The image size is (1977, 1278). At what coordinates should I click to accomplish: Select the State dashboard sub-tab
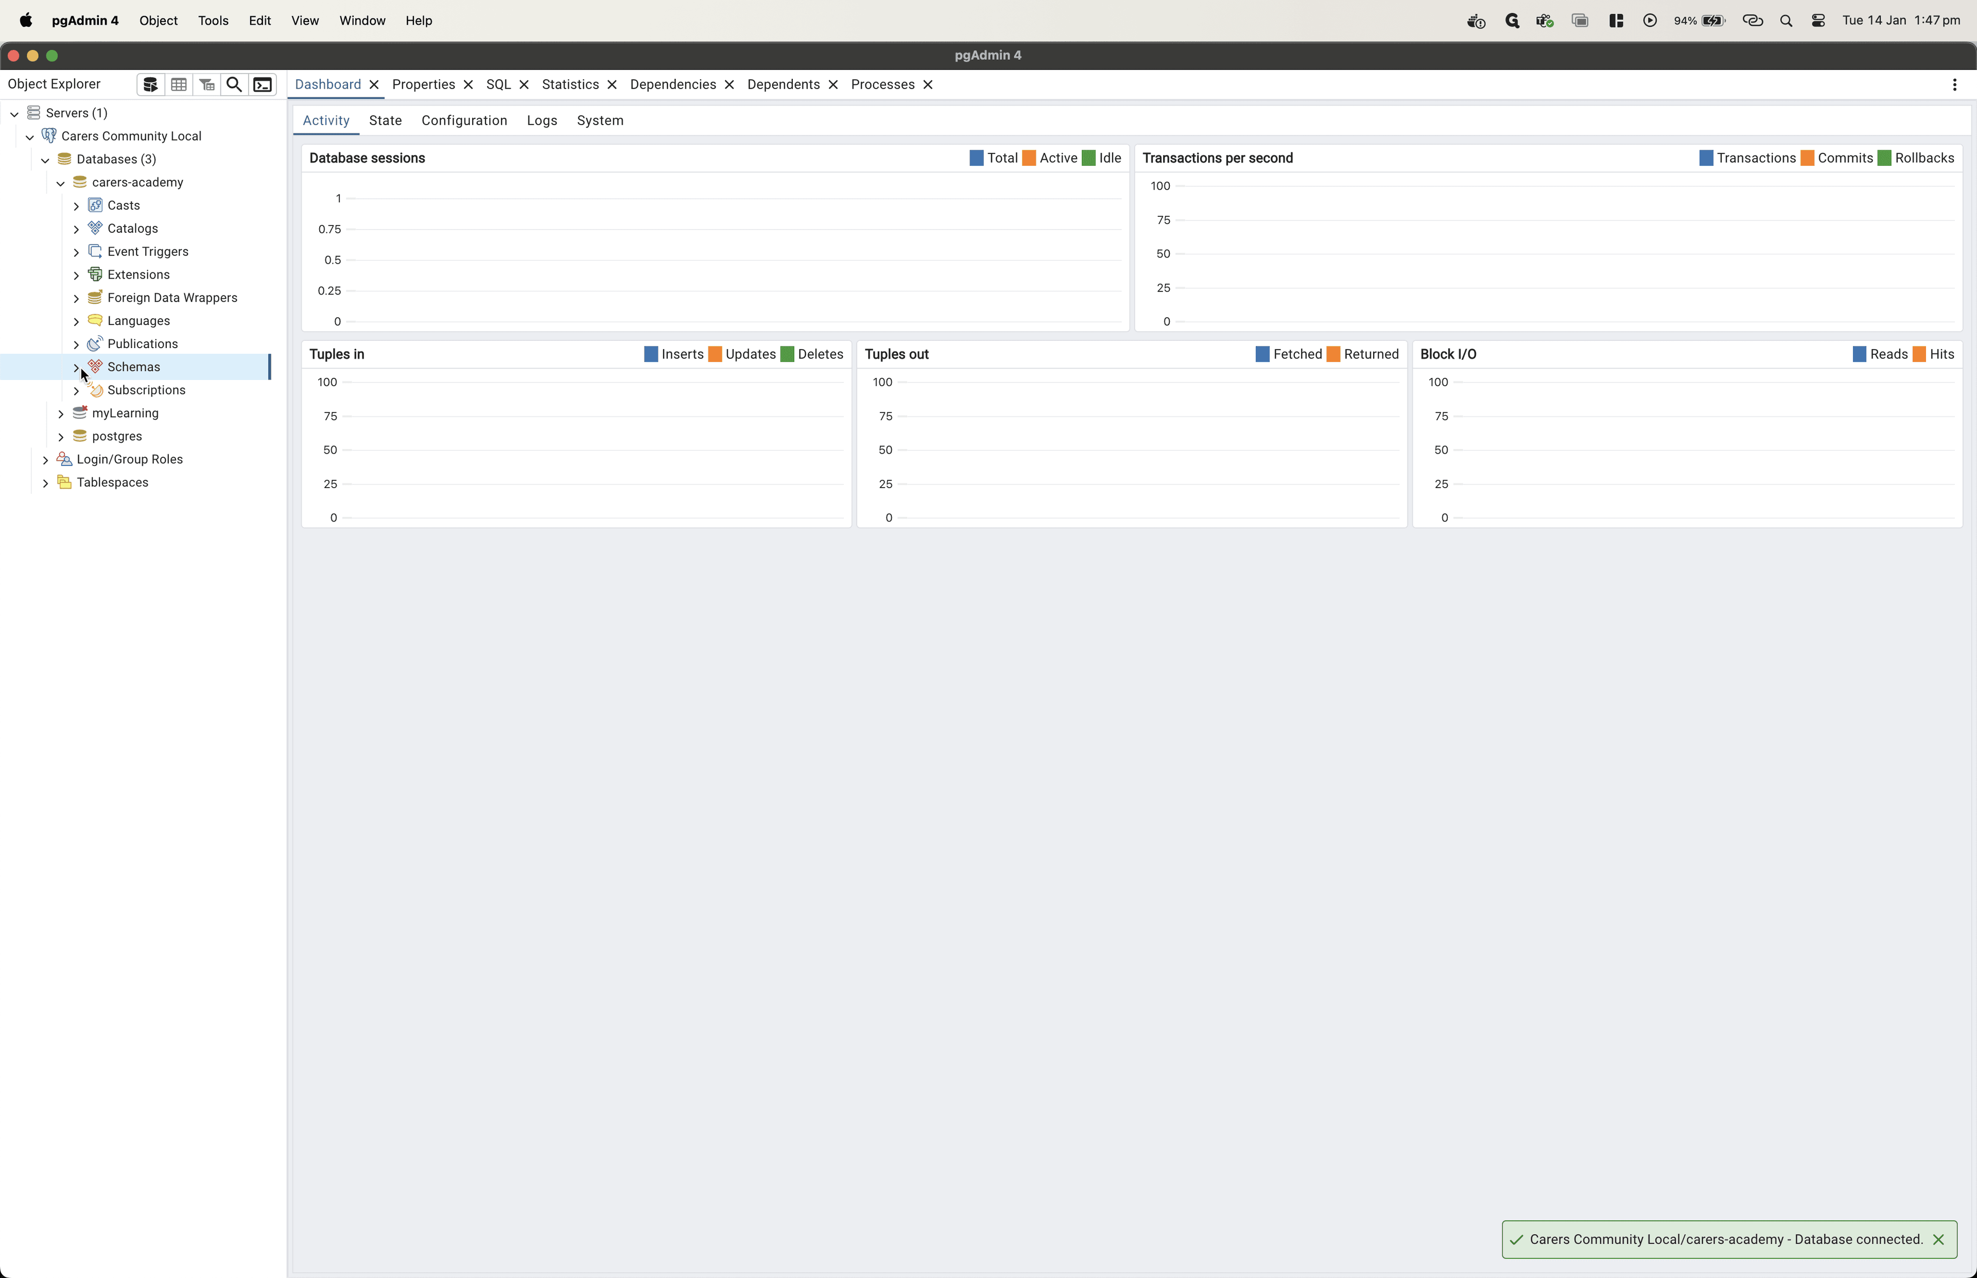pyautogui.click(x=386, y=120)
